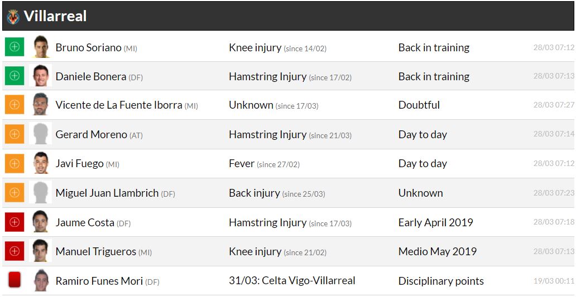Screen dimensions: 576x297
Task: Select Manuel Trigueros player name
Action: pyautogui.click(x=95, y=251)
